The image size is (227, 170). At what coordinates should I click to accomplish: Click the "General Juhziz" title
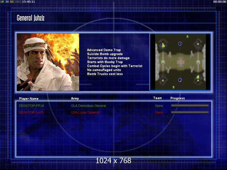(31, 18)
